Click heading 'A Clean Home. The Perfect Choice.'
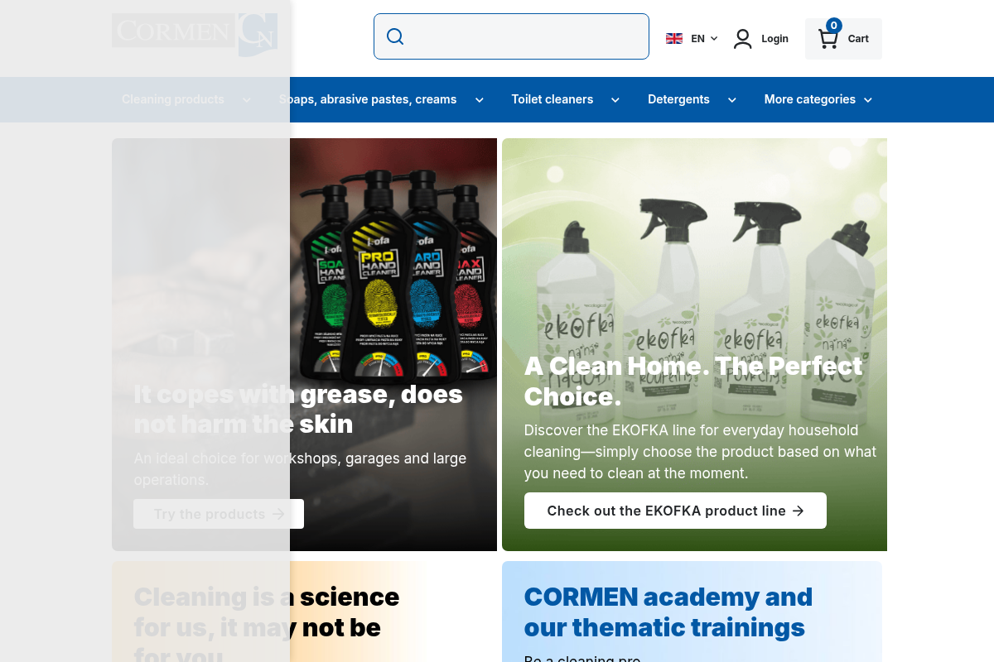 click(693, 381)
